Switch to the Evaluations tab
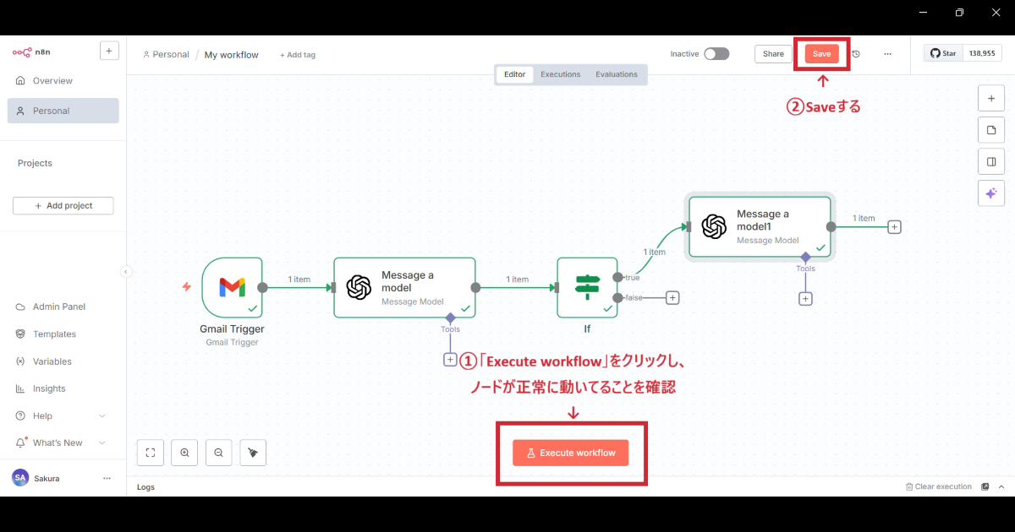 617,73
